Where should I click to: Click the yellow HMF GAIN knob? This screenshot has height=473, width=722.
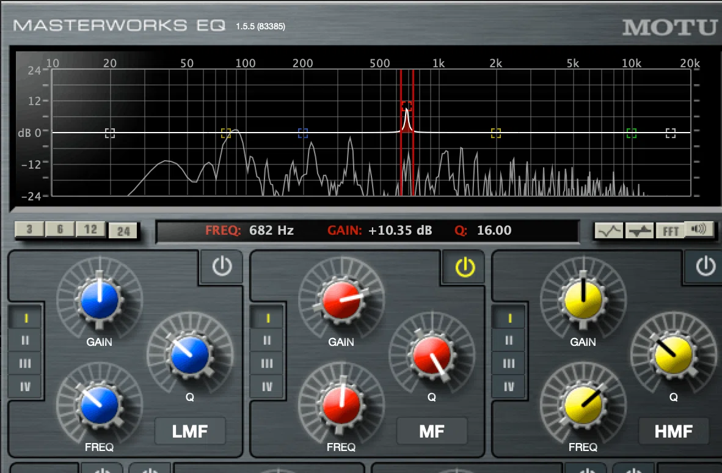click(583, 300)
